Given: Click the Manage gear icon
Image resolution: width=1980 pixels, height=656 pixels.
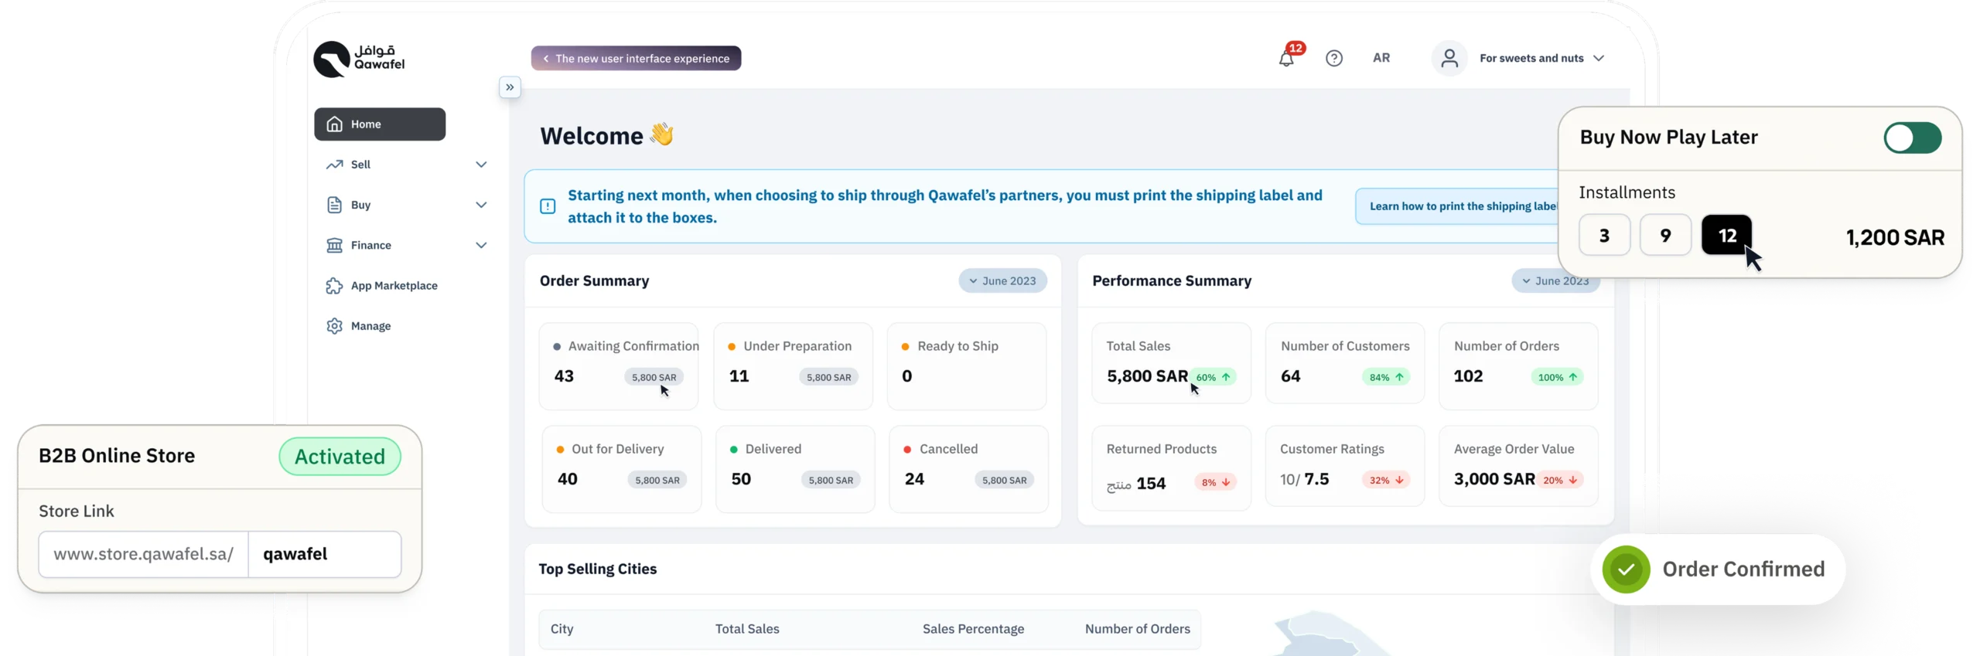Looking at the screenshot, I should (x=334, y=326).
